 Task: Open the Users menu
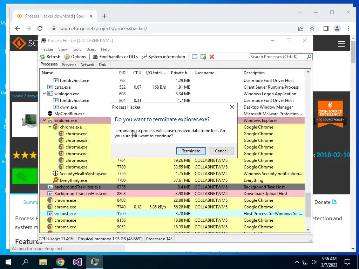91,49
